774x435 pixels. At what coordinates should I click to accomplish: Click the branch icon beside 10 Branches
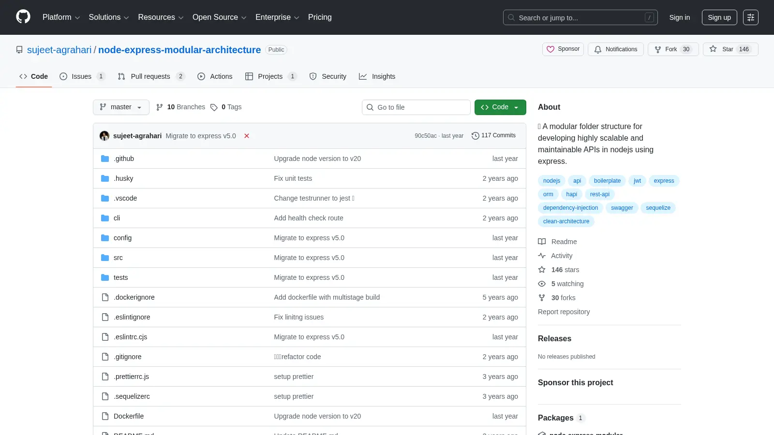pos(160,107)
